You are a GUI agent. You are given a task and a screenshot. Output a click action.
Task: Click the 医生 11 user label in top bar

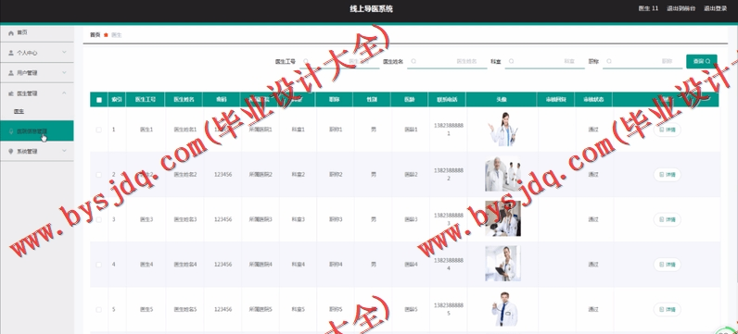click(648, 8)
